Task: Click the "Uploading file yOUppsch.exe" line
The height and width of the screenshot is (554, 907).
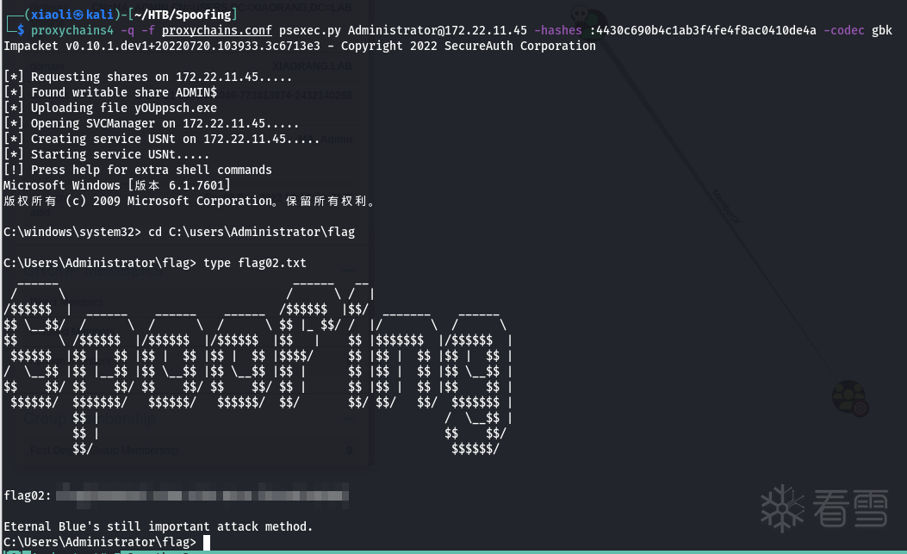Action: (110, 109)
